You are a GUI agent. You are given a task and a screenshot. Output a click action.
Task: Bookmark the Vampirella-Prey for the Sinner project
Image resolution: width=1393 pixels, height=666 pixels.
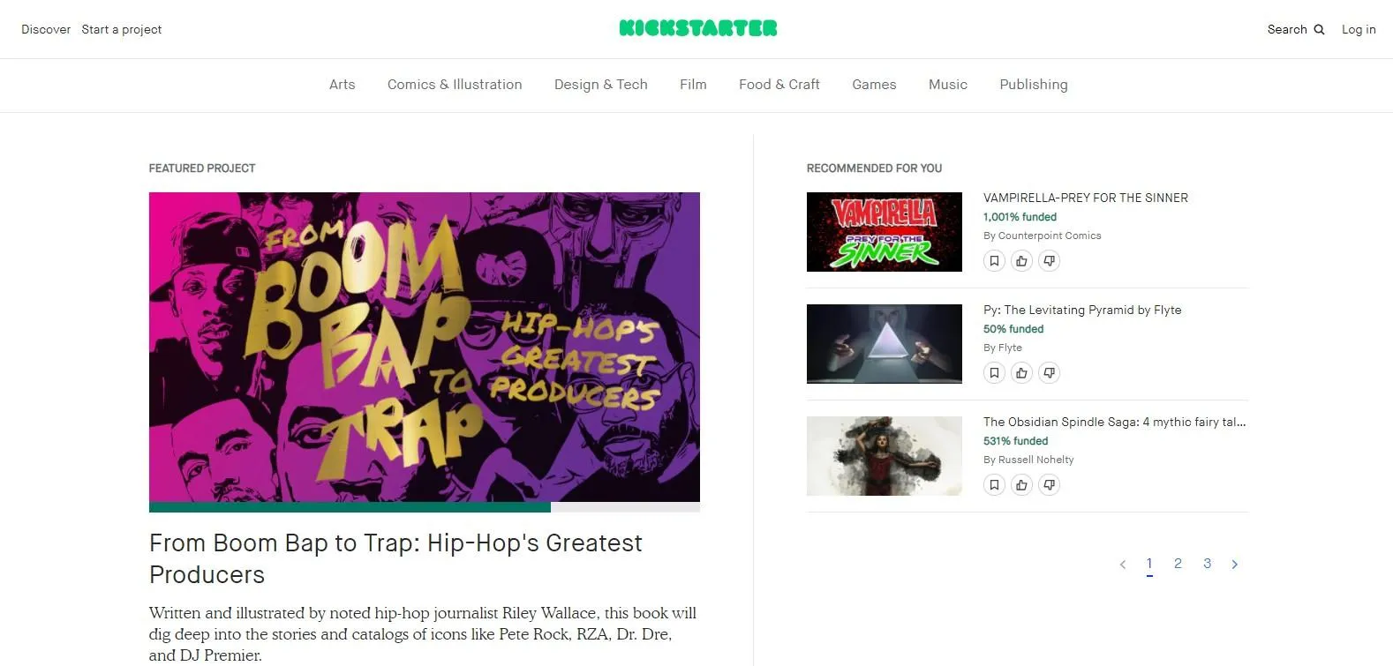tap(994, 261)
